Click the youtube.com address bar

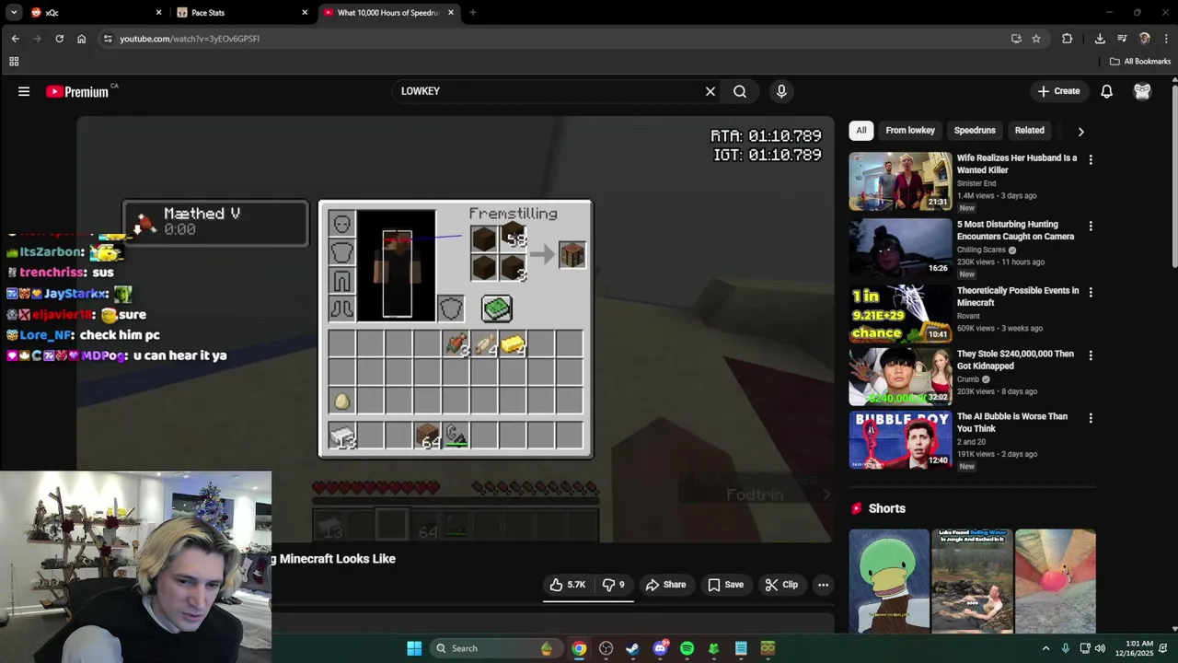point(552,39)
